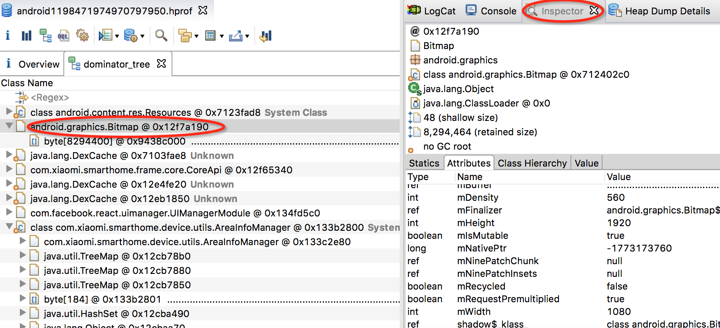Image resolution: width=720 pixels, height=328 pixels.
Task: Open the Class Hierarchy tab
Action: 532,163
